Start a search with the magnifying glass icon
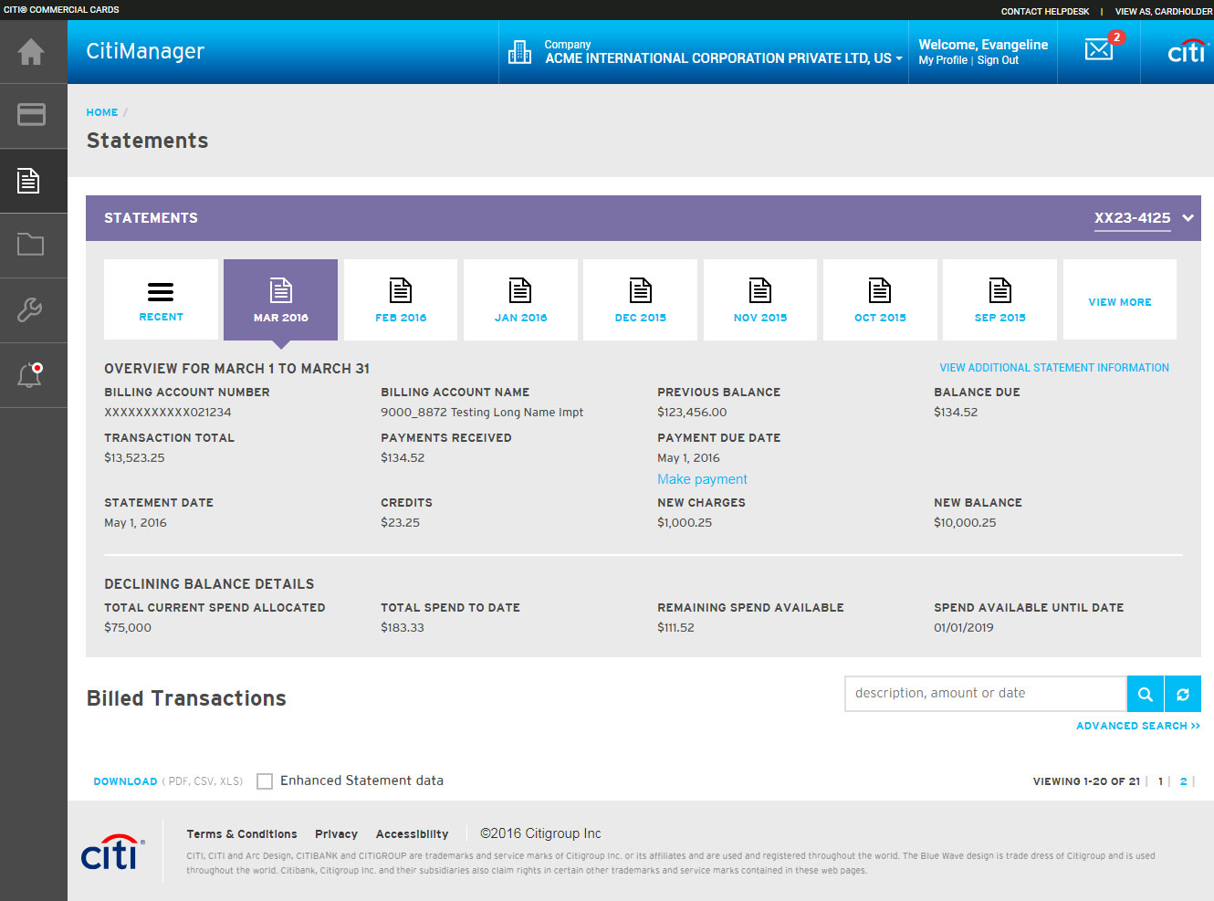1214x901 pixels. (x=1145, y=694)
